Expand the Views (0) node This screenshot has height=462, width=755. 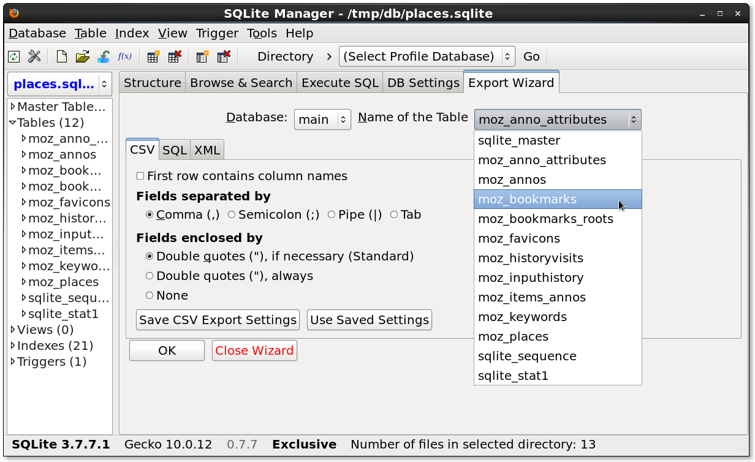tap(13, 330)
